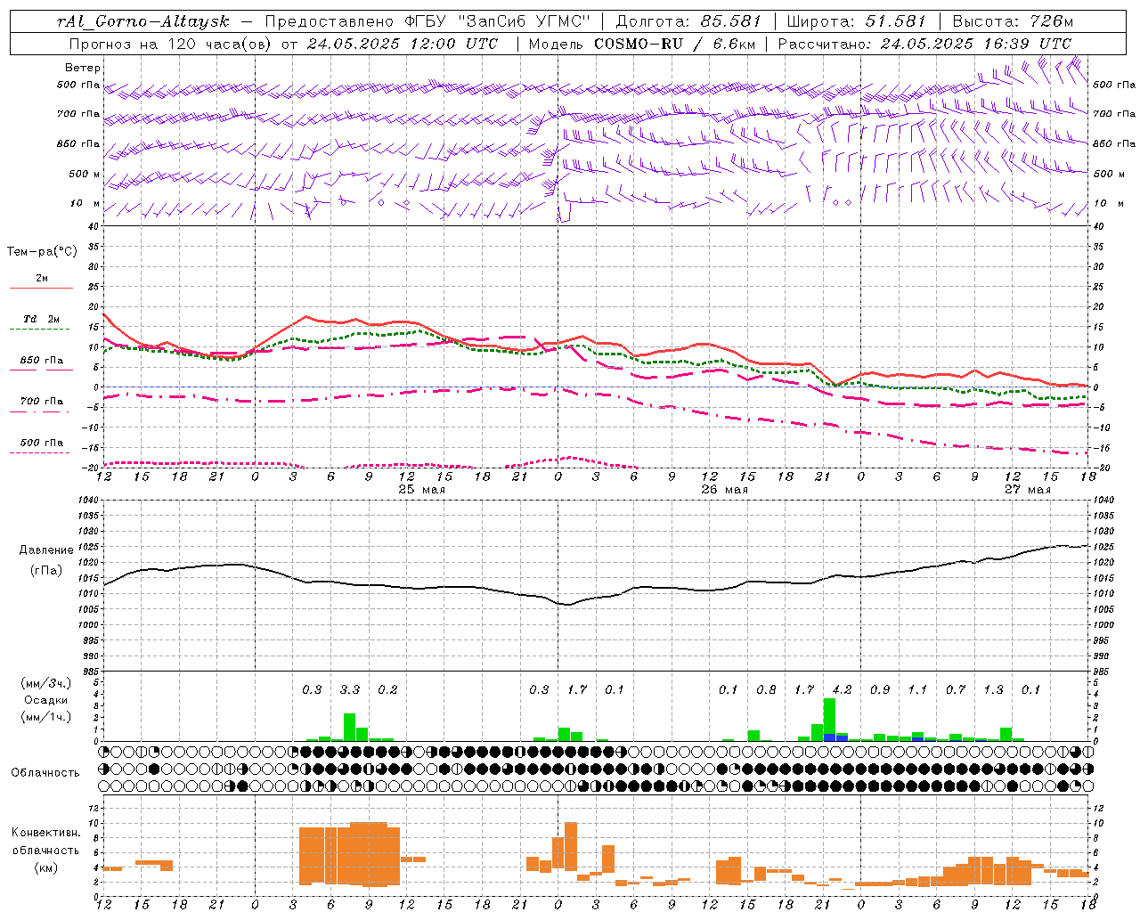Click the 1.1 precipitation total
This screenshot has width=1140, height=912.
coord(917,689)
